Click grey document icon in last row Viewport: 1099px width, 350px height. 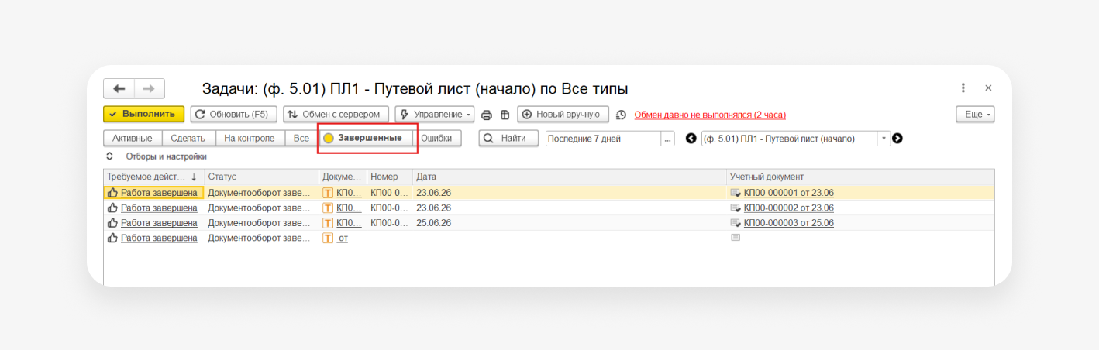click(736, 238)
